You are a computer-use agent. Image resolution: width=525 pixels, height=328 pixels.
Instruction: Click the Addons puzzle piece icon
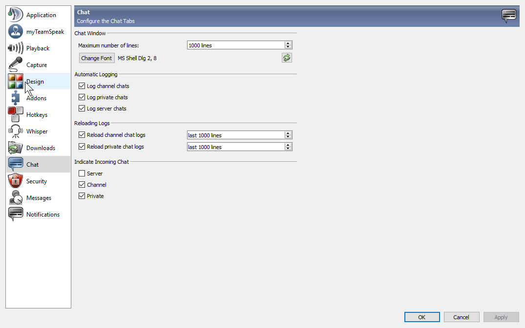click(x=16, y=98)
